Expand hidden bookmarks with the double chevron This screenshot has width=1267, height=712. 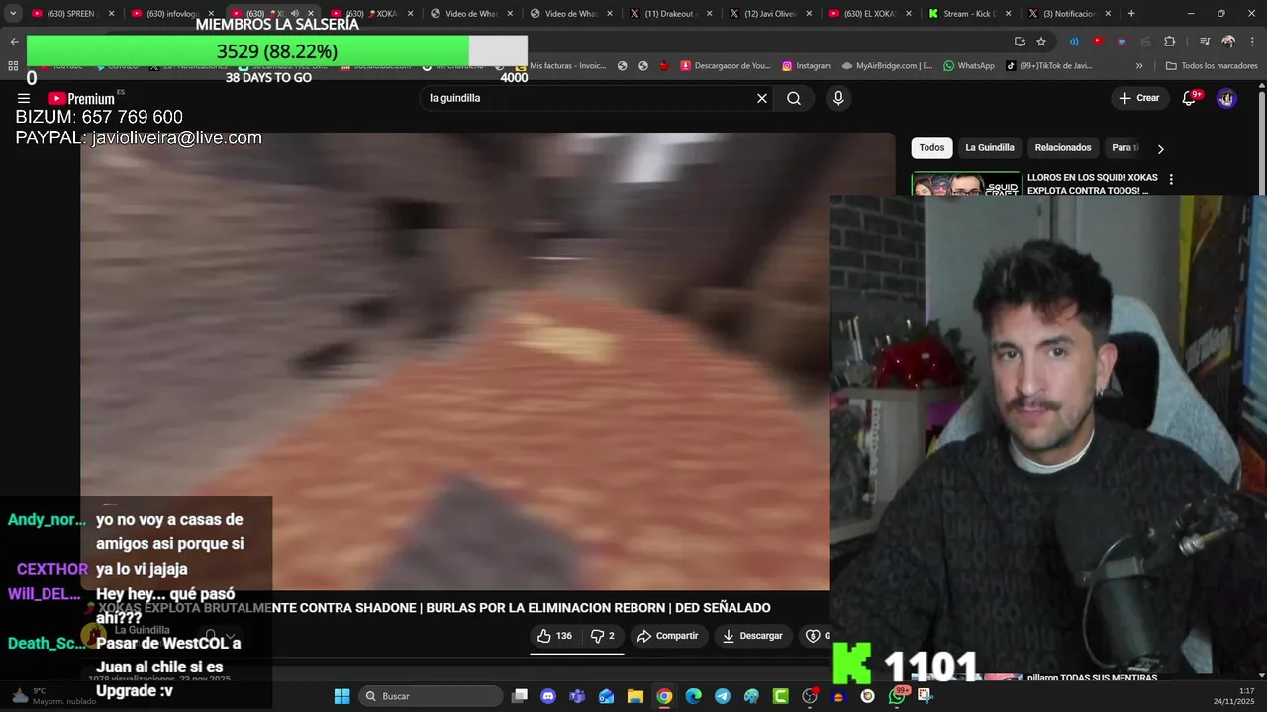click(1139, 66)
